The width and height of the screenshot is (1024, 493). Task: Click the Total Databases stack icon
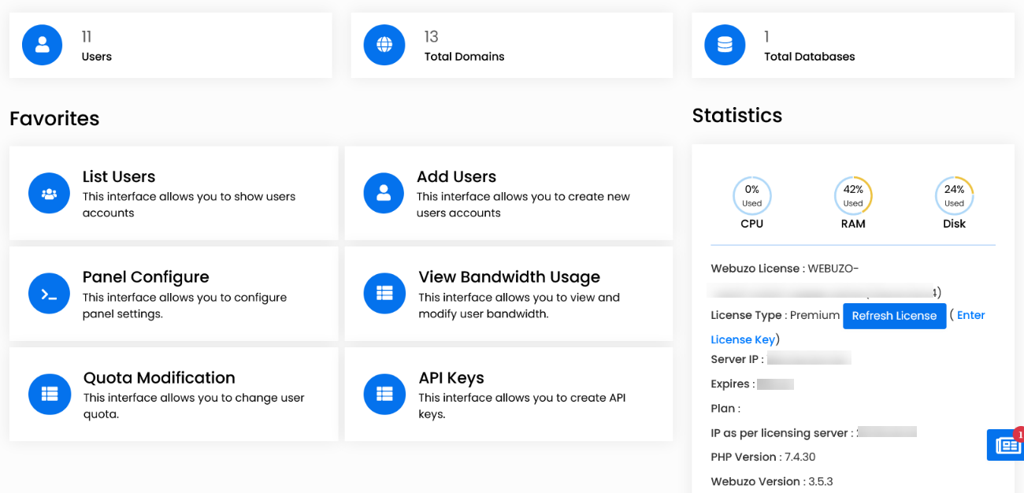click(724, 45)
